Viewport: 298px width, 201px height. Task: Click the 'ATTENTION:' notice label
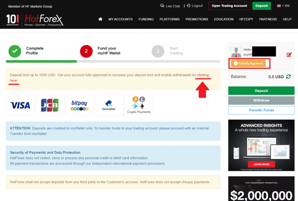(20, 128)
